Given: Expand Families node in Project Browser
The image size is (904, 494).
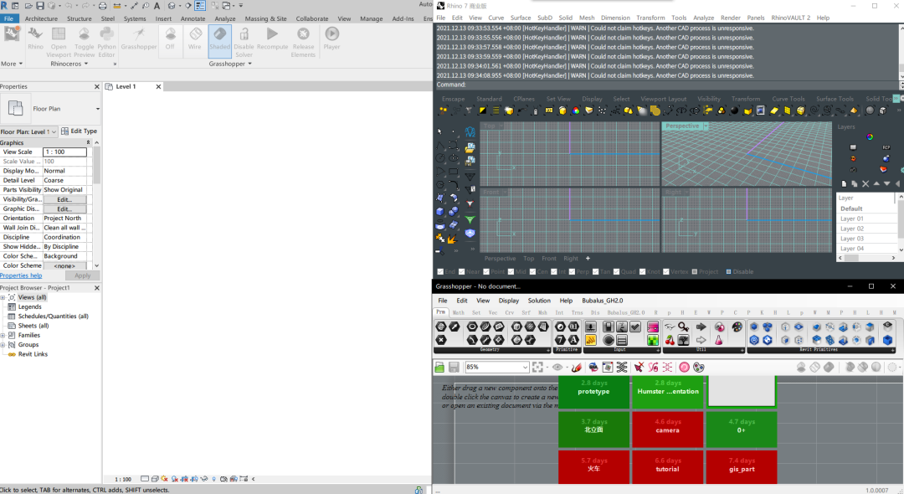Looking at the screenshot, I should click(3, 336).
